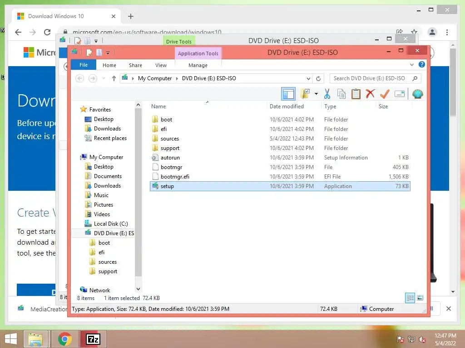Expand the folder options dropdown arrow
Viewport: 465px width, 348px height.
tap(316, 94)
